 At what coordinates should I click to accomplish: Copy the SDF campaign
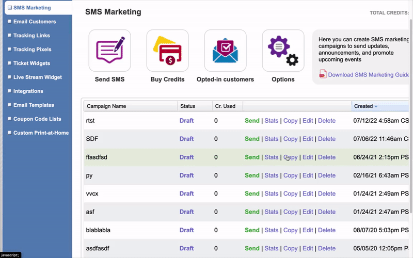[x=290, y=139]
